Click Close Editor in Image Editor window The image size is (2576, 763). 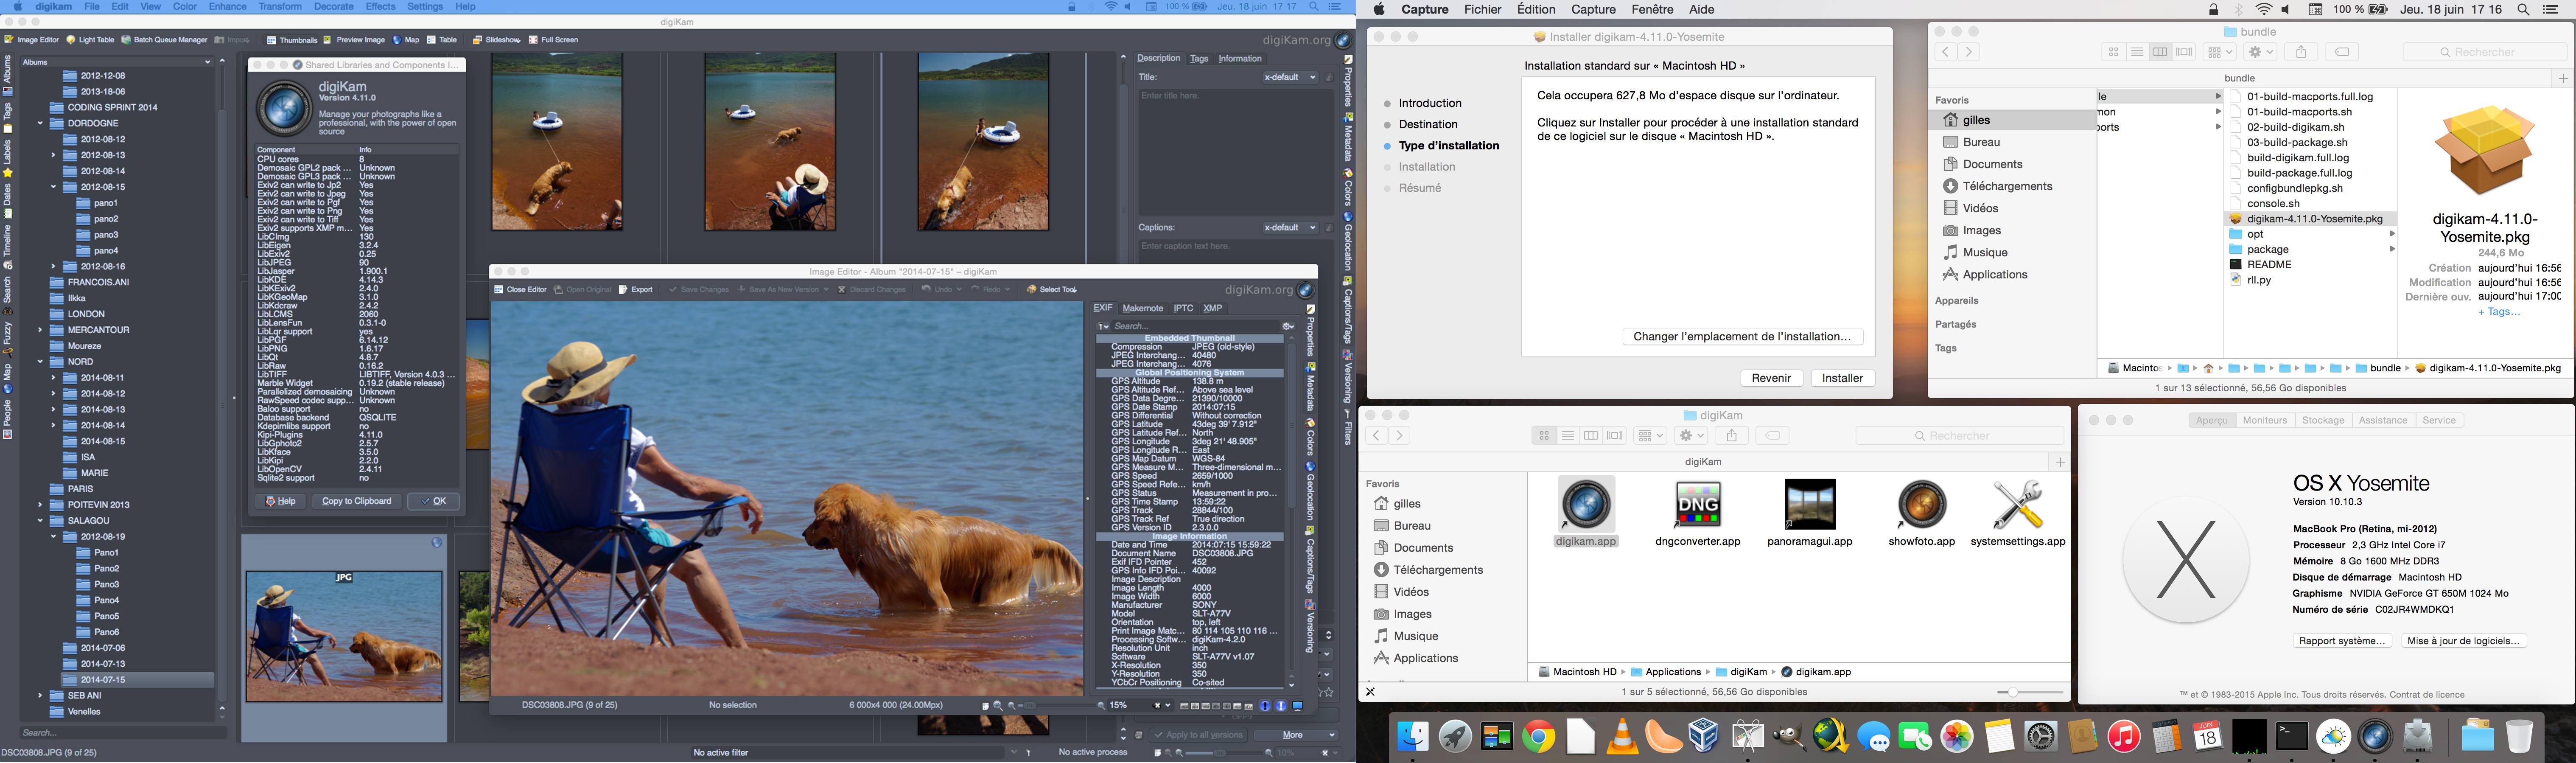pyautogui.click(x=520, y=290)
